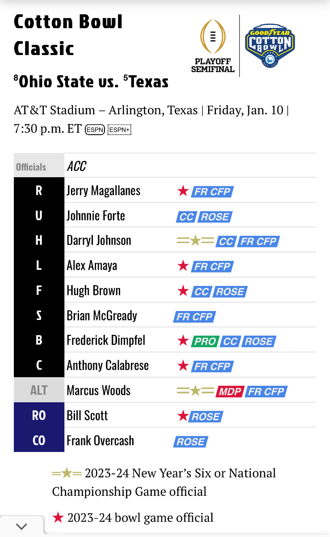Click red star beside Jerry Magallanes
The width and height of the screenshot is (330, 537).
[183, 192]
